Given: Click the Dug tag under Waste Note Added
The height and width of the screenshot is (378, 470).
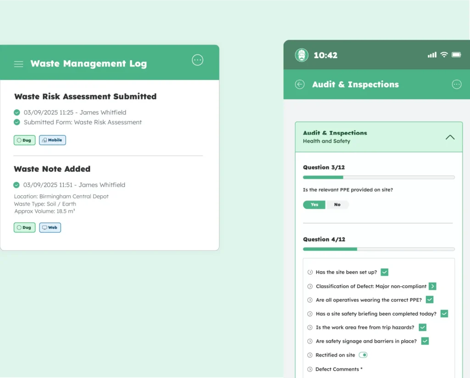Looking at the screenshot, I should click(25, 228).
